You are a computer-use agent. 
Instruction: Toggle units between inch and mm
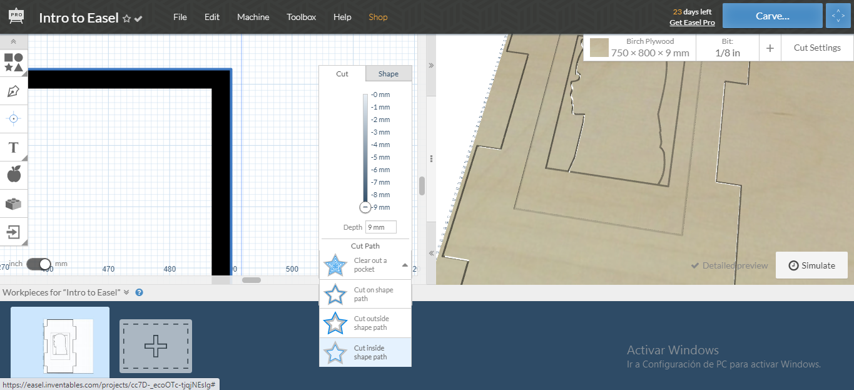(39, 264)
